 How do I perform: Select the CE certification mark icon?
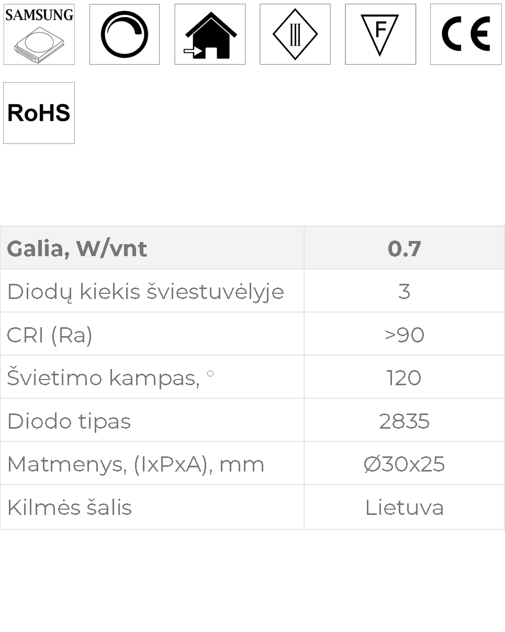[x=466, y=35]
